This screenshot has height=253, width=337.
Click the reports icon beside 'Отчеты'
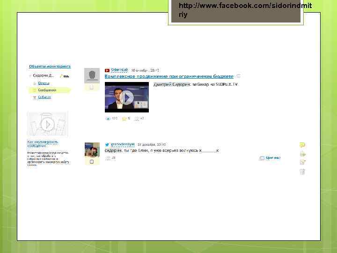(34, 83)
